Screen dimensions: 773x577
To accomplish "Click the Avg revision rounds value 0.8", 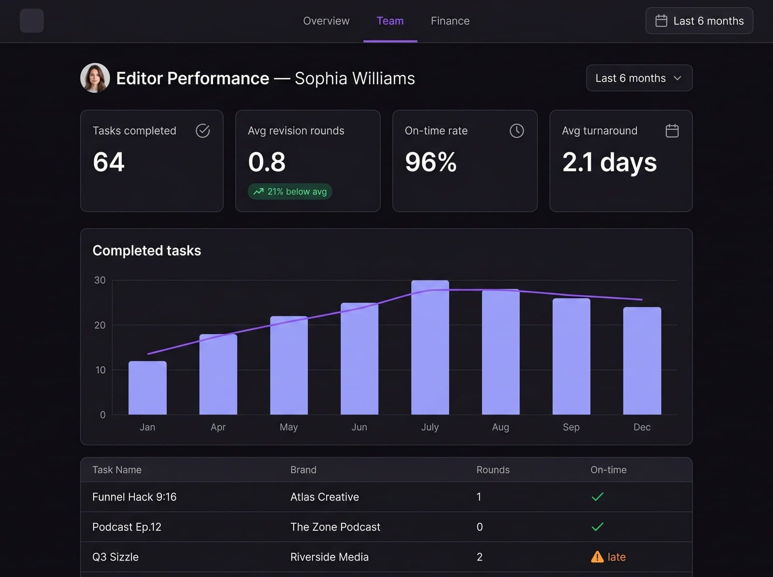I will (x=267, y=162).
